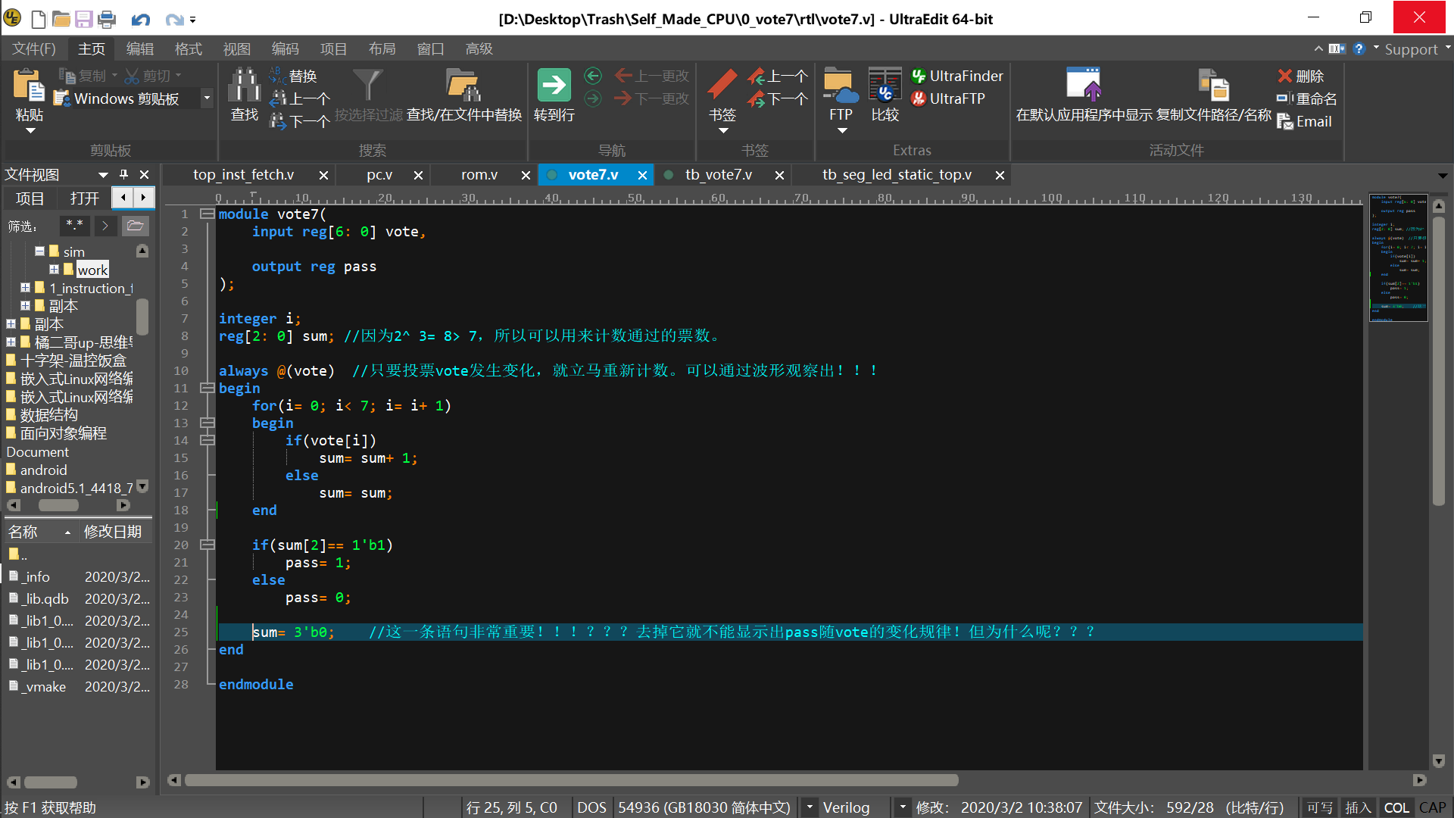The height and width of the screenshot is (818, 1454).
Task: Collapse the module code fold at line 1
Action: [x=206, y=214]
